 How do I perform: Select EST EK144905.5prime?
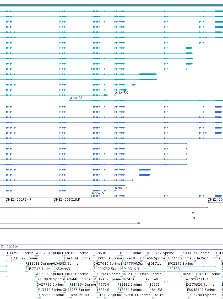147,274
